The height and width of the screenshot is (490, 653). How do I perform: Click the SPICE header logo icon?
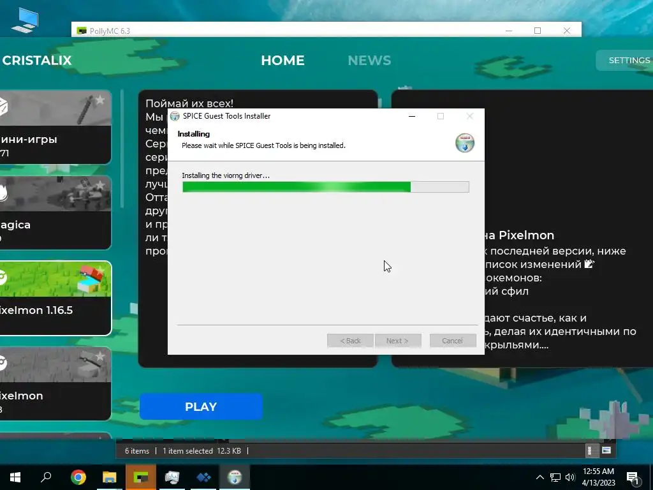(x=465, y=143)
